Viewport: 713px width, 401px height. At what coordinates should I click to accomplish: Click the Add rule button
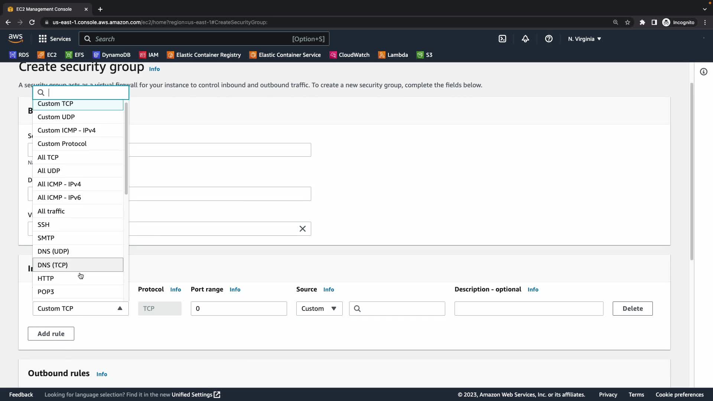(x=51, y=334)
